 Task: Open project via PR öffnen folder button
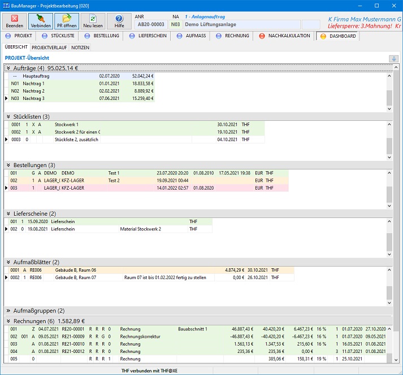pos(67,21)
